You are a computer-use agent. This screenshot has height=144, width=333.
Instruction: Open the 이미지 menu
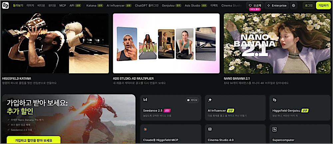(x=30, y=6)
